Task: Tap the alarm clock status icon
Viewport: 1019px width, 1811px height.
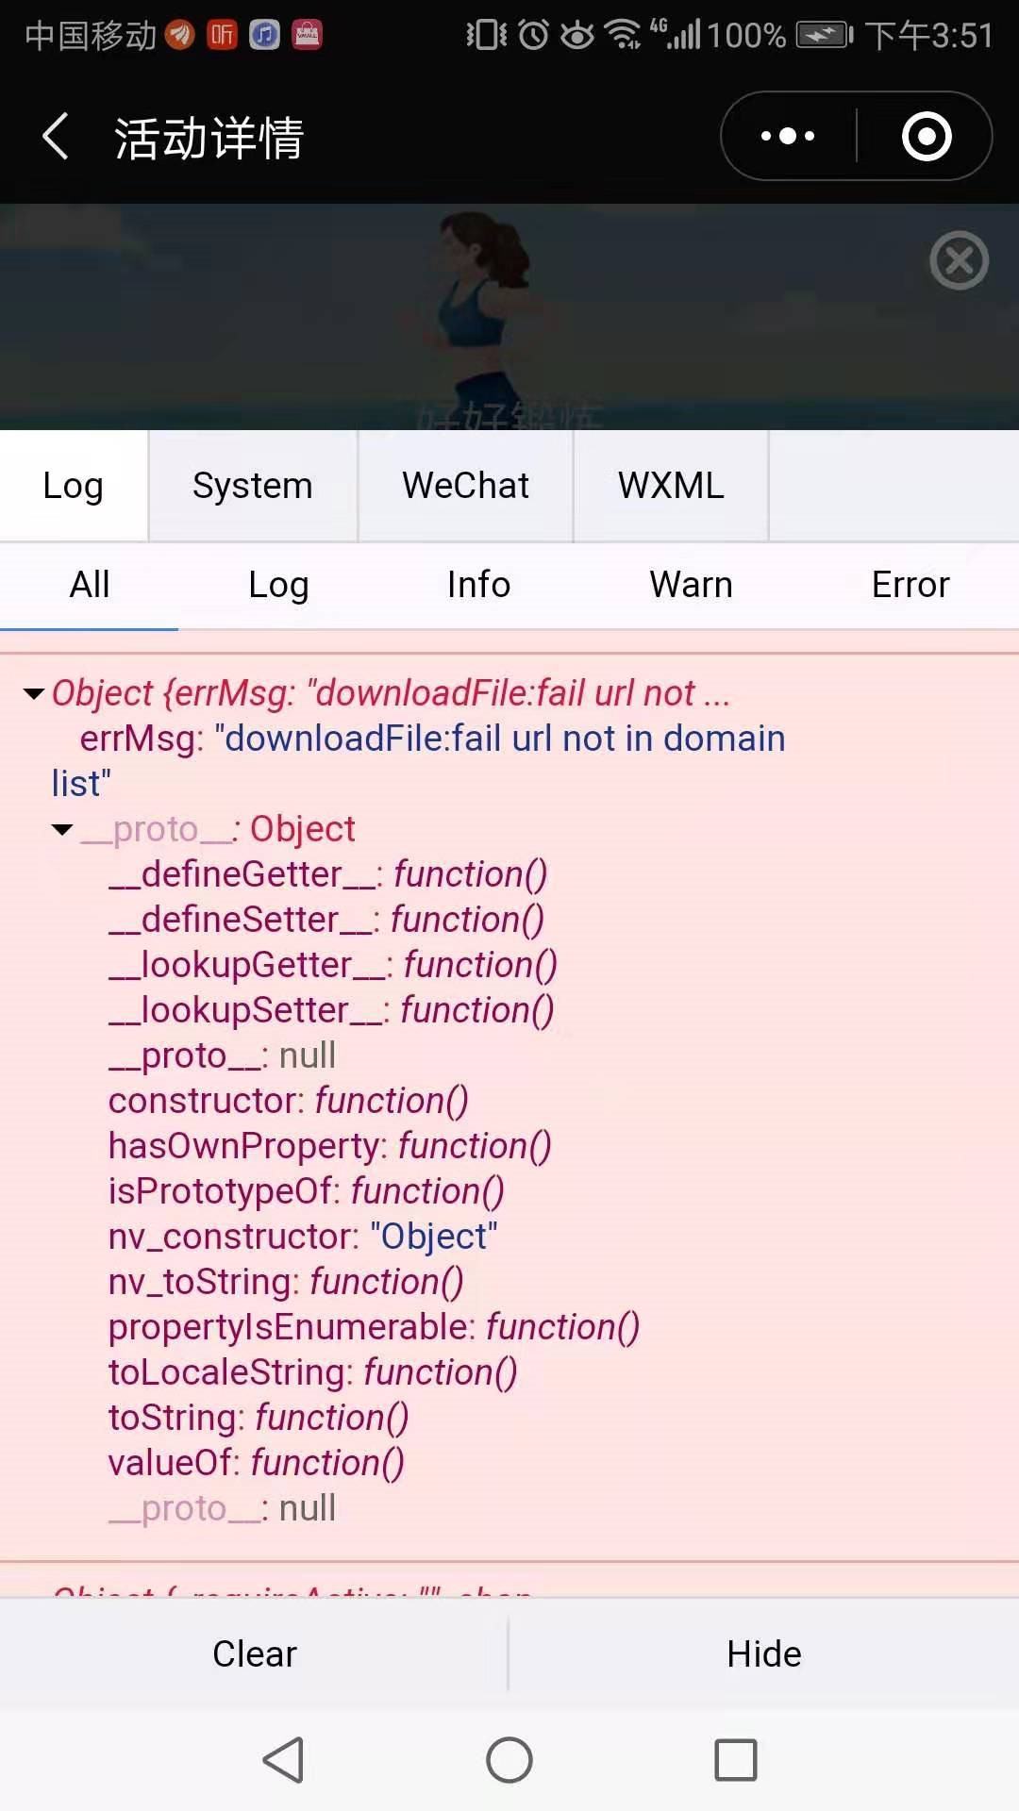Action: (534, 35)
